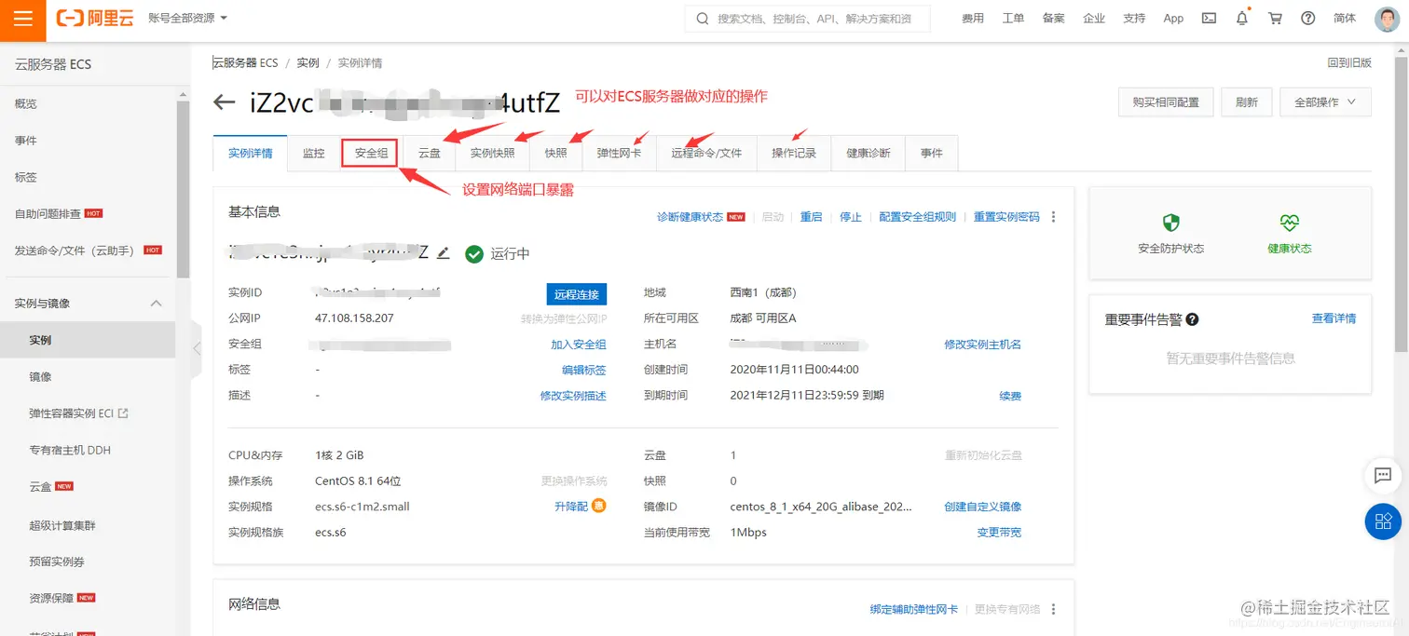Click the Alibaba Cloud logo
The height and width of the screenshot is (636, 1409).
tap(94, 19)
